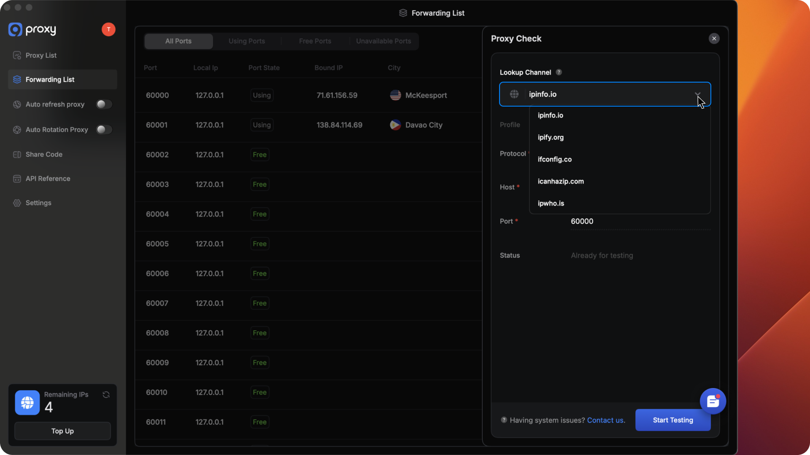Follow the Contact us link
Screen dimensions: 810x455
click(x=605, y=420)
